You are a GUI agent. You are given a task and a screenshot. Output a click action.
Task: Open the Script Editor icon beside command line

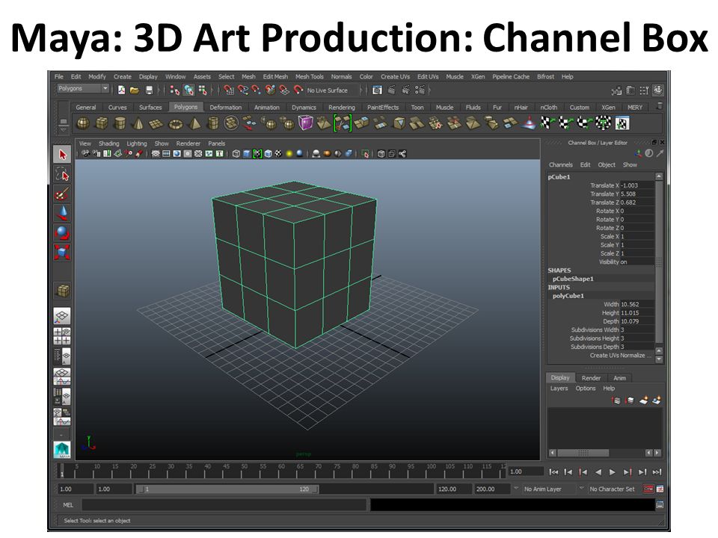click(x=660, y=504)
